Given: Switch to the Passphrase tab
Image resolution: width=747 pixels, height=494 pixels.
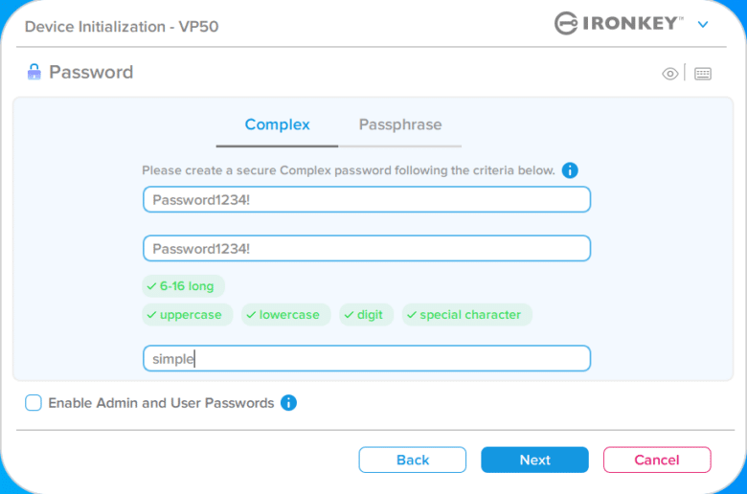Looking at the screenshot, I should (400, 124).
